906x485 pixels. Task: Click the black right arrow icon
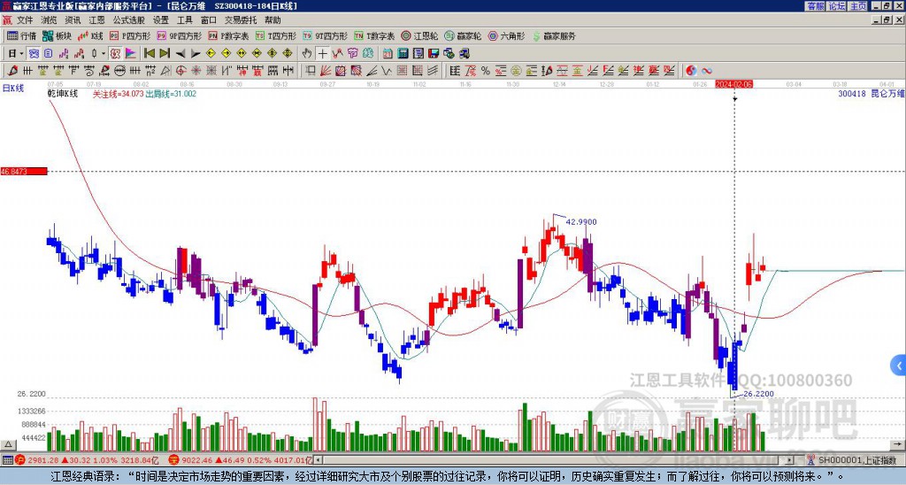[x=196, y=54]
